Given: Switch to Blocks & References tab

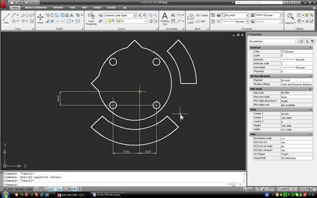Looking at the screenshot, I should coord(35,8).
